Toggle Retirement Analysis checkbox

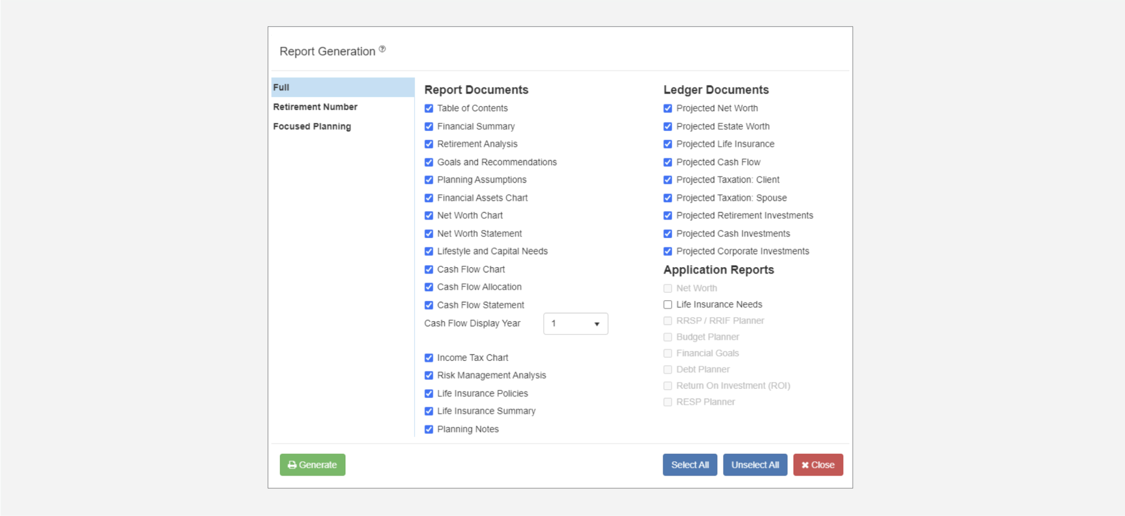[x=429, y=144]
